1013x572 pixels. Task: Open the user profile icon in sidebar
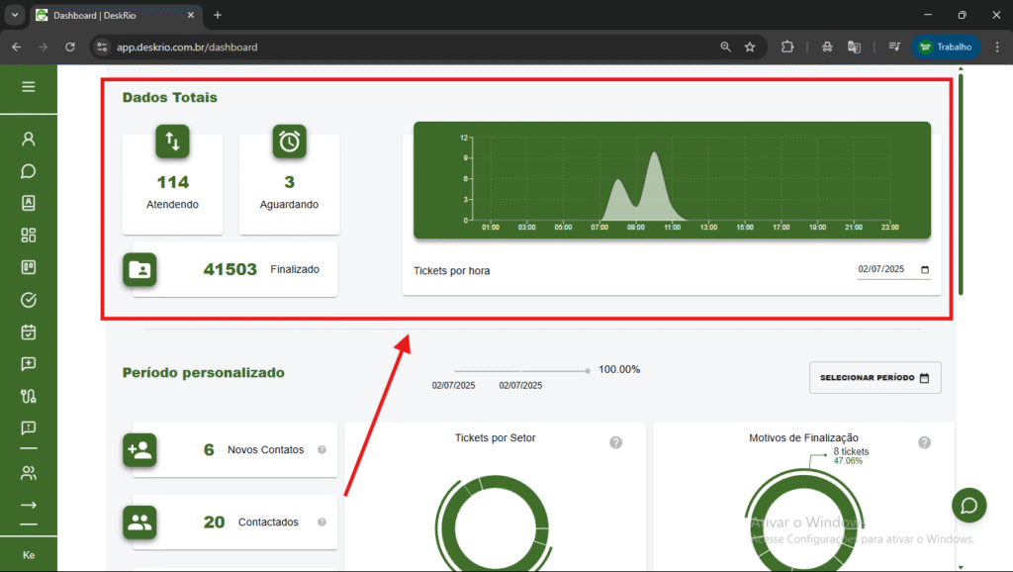pyautogui.click(x=29, y=139)
